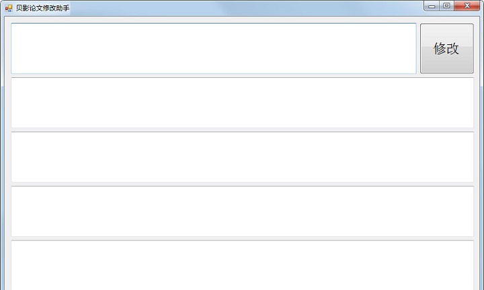Start paper revision with the 修改 button

[446, 48]
